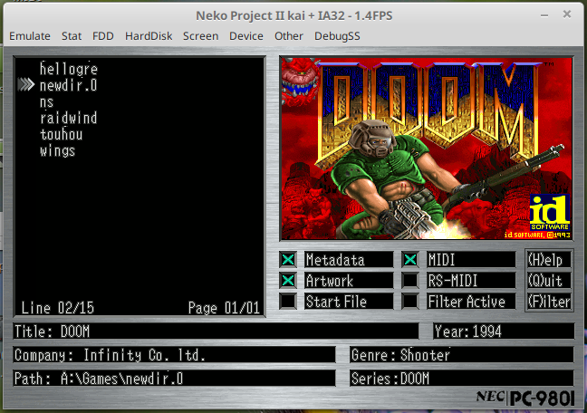Select ns in the game list
The image size is (587, 413).
tap(47, 101)
